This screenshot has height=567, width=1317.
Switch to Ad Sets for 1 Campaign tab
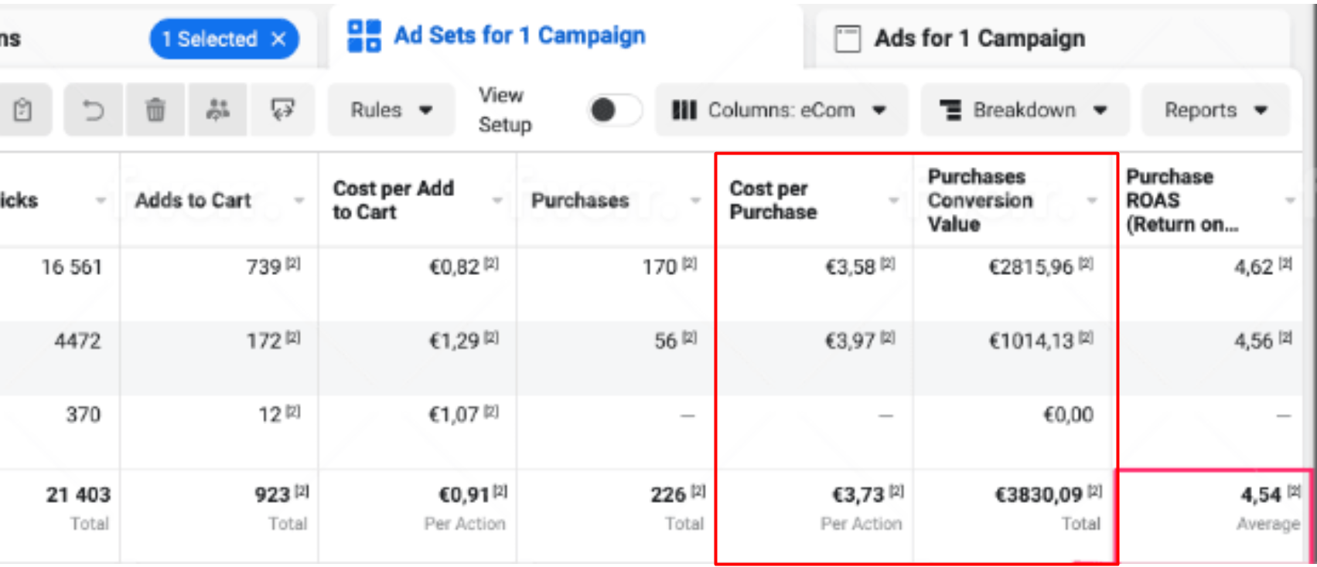[x=519, y=36]
